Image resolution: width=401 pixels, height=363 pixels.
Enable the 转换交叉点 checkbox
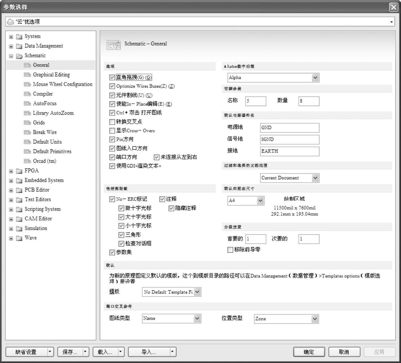coord(112,122)
